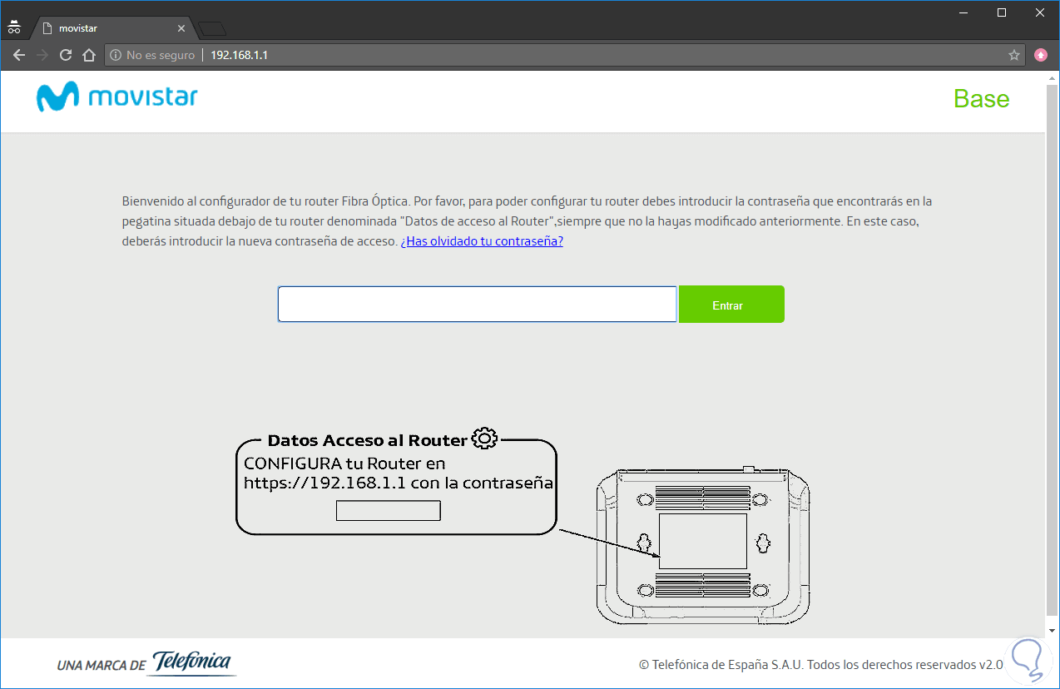Close the browser window

[x=1040, y=12]
